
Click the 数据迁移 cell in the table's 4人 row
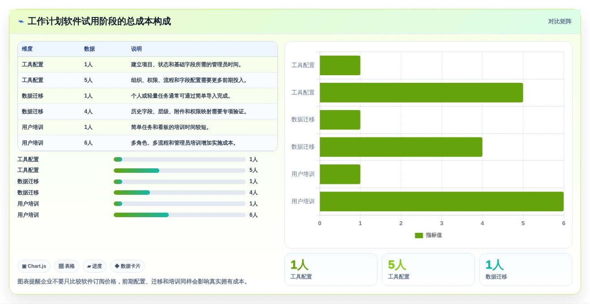click(x=33, y=112)
